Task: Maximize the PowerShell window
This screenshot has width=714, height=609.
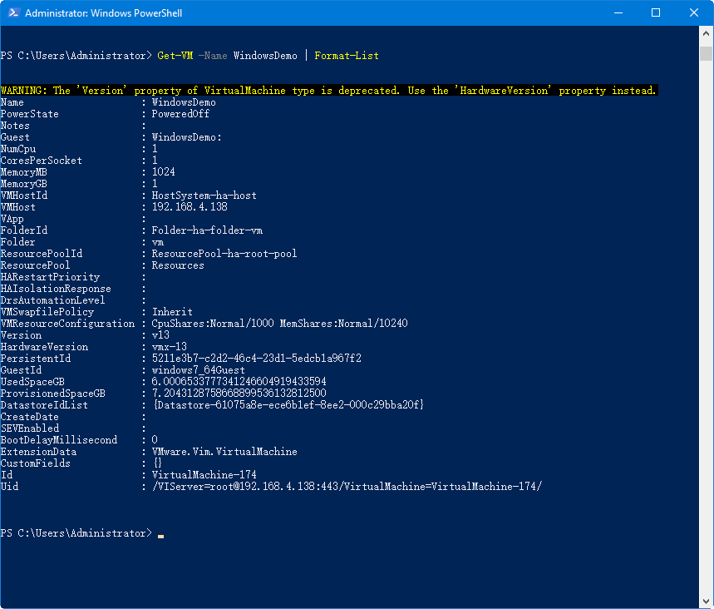Action: coord(655,13)
